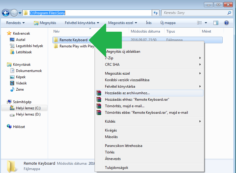Sort by the Méret column header

point(206,31)
